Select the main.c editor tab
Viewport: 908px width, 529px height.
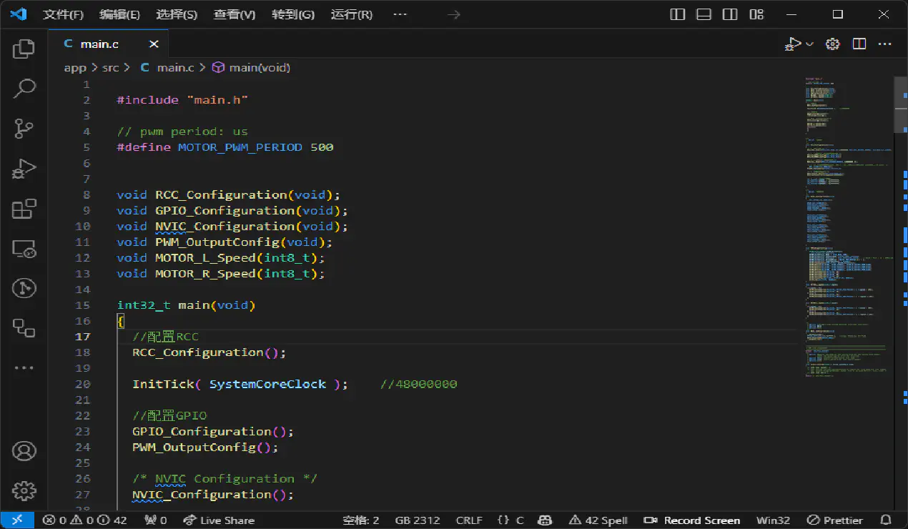pyautogui.click(x=99, y=44)
